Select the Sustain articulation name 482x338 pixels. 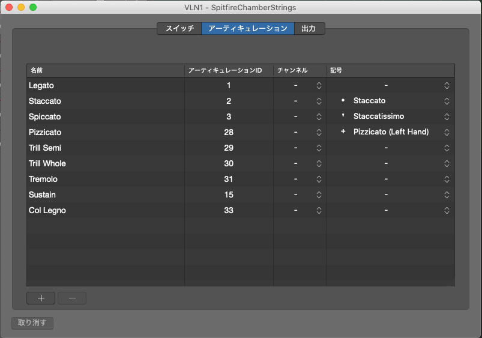[x=42, y=195]
